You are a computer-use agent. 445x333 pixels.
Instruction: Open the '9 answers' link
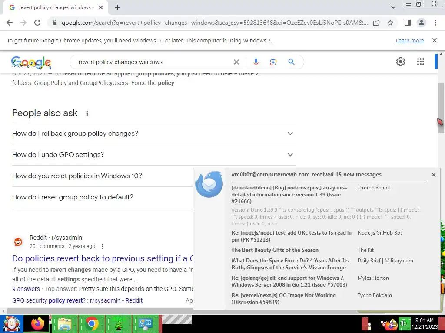(x=26, y=289)
